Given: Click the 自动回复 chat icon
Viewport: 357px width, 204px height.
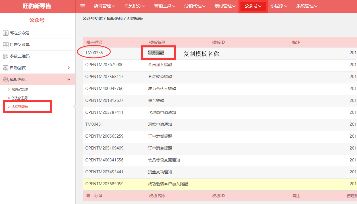Looking at the screenshot, I should (x=5, y=68).
